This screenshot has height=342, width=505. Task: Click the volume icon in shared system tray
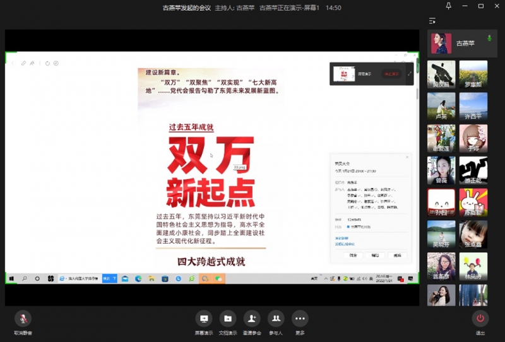click(365, 278)
